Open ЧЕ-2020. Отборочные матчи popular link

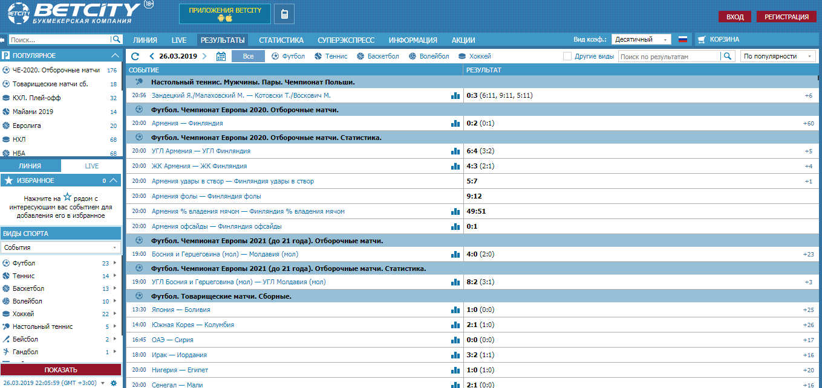56,70
